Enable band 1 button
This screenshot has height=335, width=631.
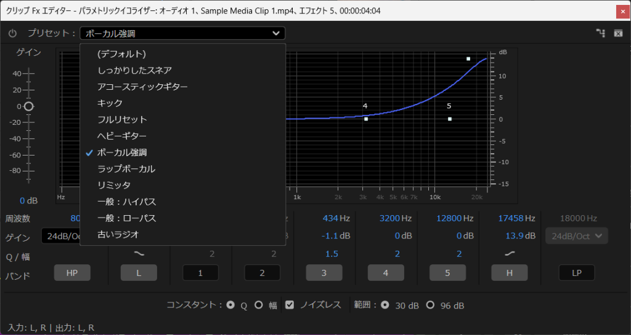click(200, 273)
